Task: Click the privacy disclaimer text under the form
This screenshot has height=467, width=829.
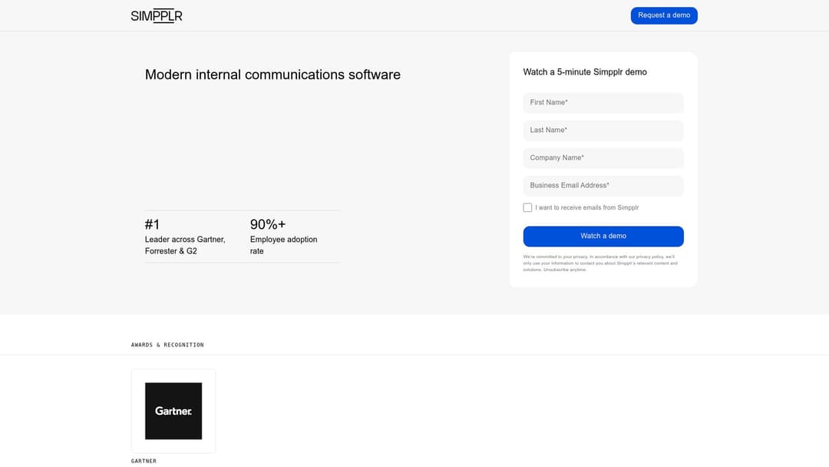Action: tap(600, 263)
